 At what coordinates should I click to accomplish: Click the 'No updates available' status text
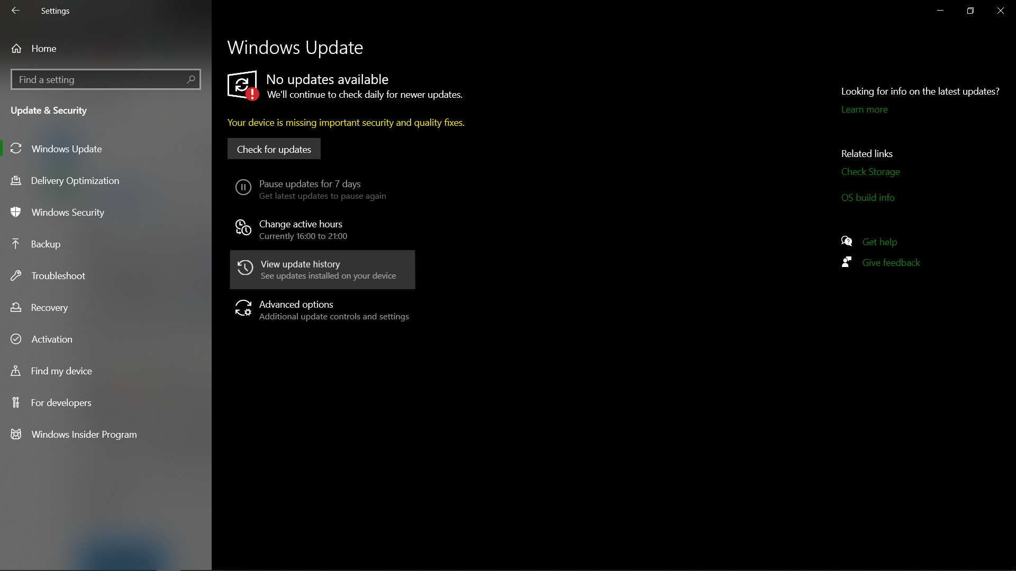pyautogui.click(x=327, y=79)
